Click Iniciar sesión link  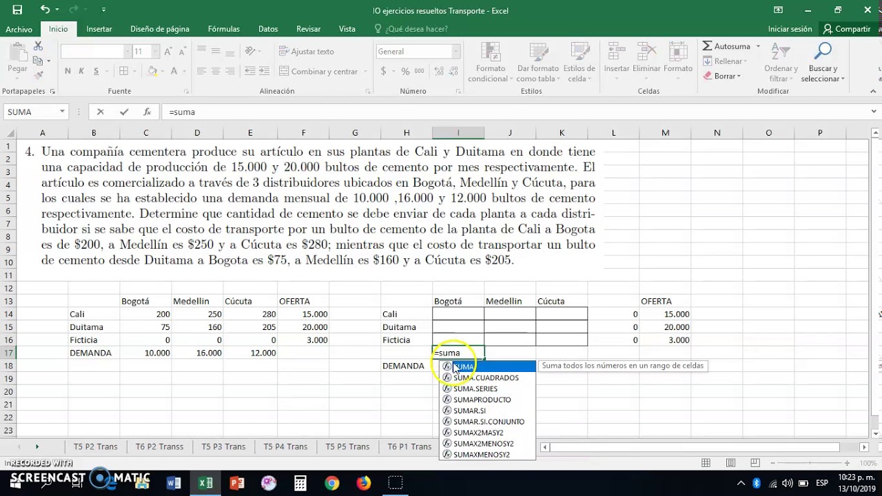[790, 29]
